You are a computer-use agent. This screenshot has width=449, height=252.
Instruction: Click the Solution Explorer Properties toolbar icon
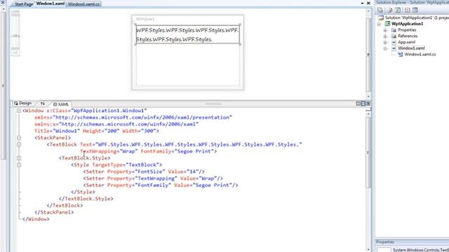coord(380,10)
